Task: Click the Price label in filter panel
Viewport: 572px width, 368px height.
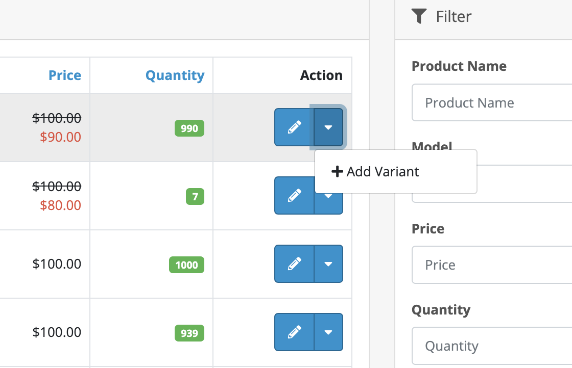Action: click(x=428, y=229)
